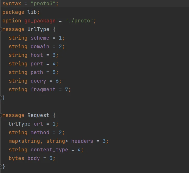This screenshot has width=189, height=173.
Task: Click the port field name
Action: pyautogui.click(x=37, y=64)
